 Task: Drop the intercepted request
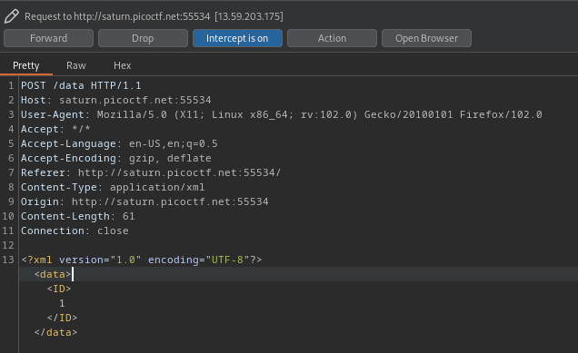pyautogui.click(x=143, y=38)
